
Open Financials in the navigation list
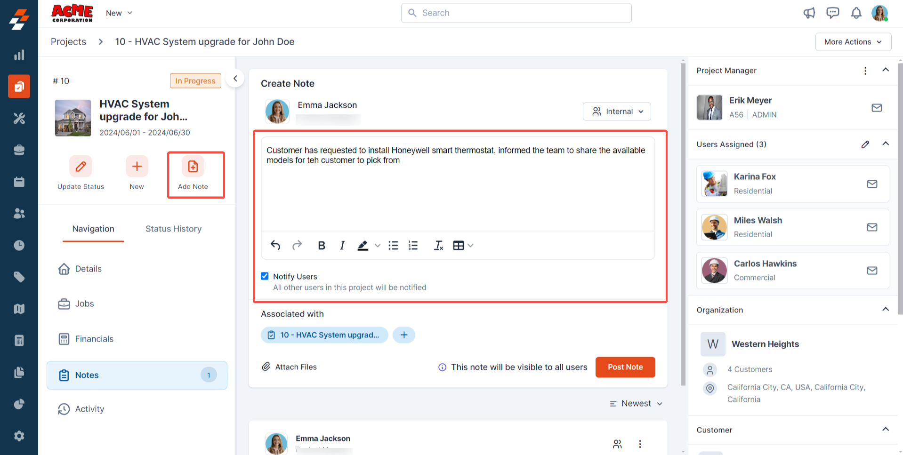tap(94, 339)
